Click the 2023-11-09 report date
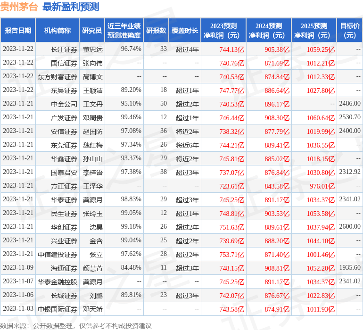Viewport: 363px width, 330px height. pyautogui.click(x=18, y=267)
